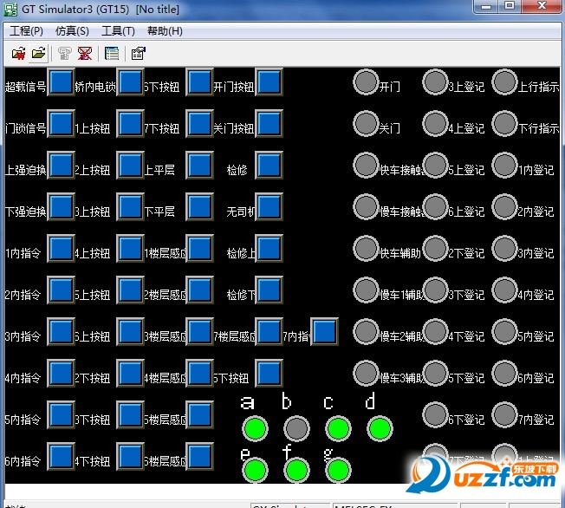Open the option settings notepad icon
The width and height of the screenshot is (565, 508).
[x=139, y=54]
